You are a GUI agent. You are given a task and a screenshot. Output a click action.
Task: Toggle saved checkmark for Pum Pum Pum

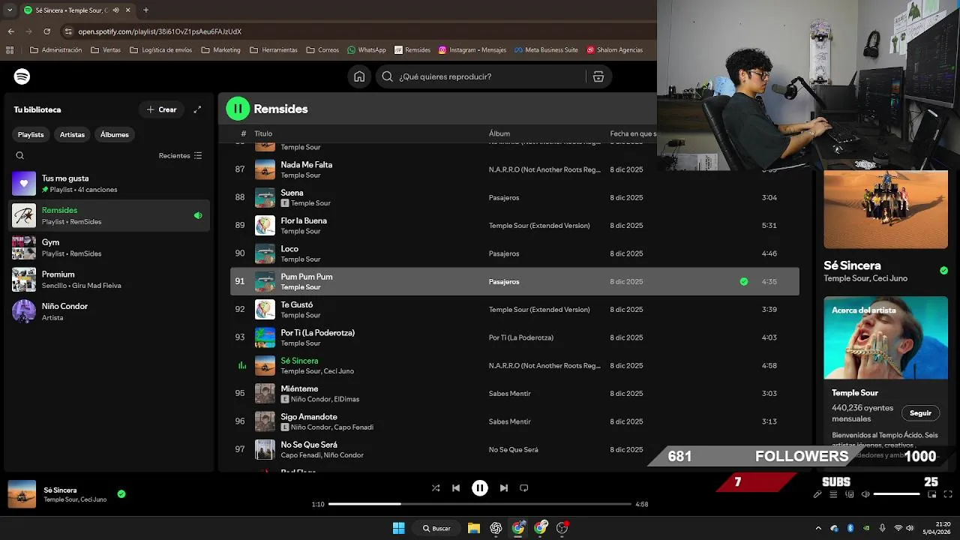click(x=744, y=282)
